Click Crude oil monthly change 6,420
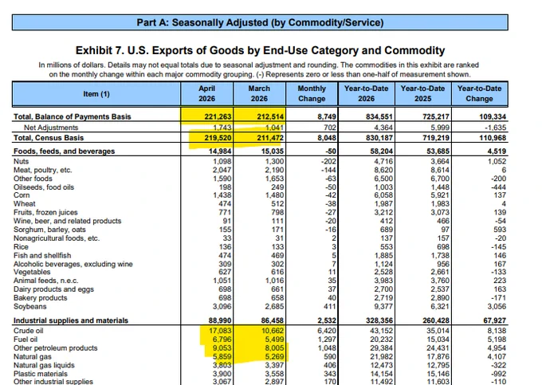The height and width of the screenshot is (385, 542). [327, 331]
